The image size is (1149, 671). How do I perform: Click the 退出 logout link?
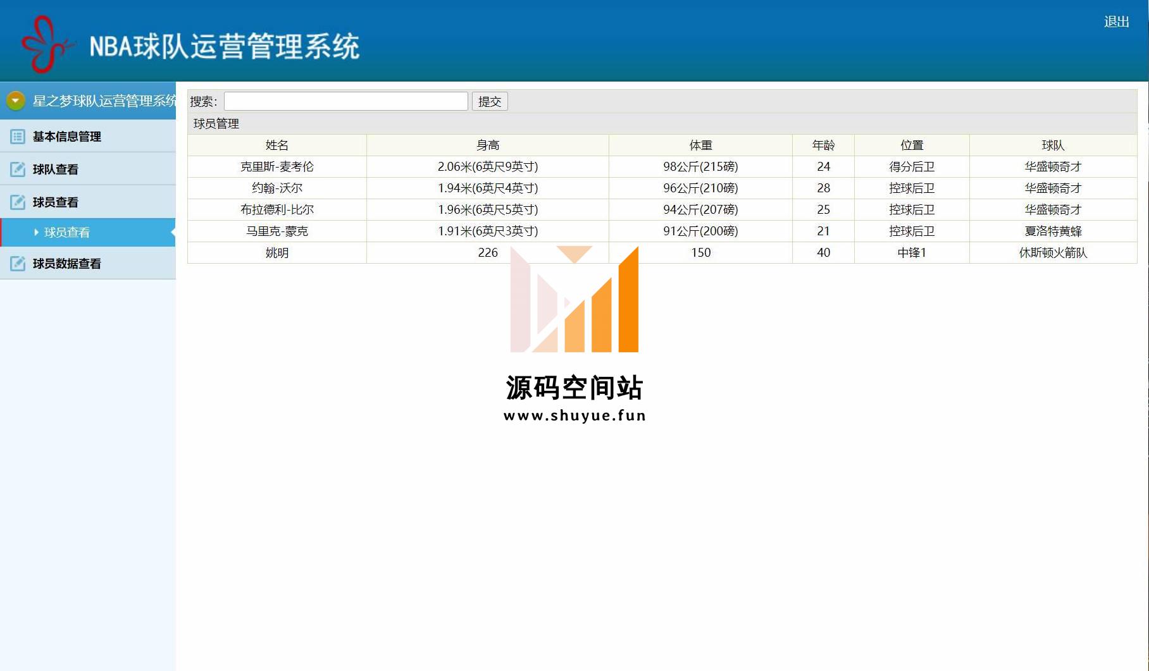1116,22
